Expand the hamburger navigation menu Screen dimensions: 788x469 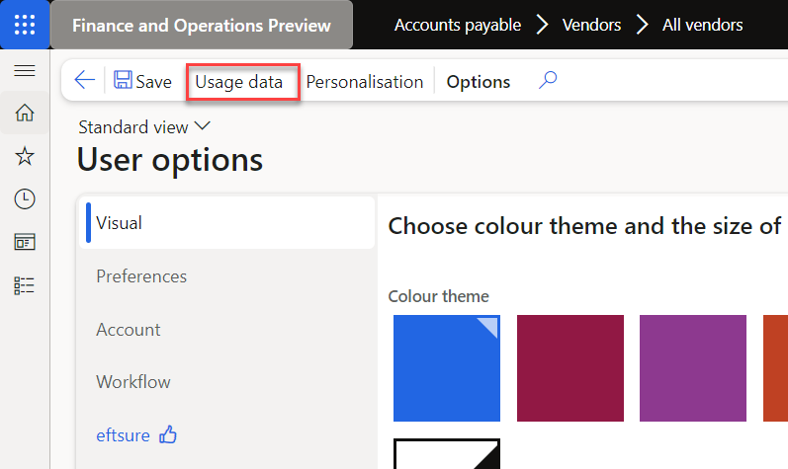[25, 71]
